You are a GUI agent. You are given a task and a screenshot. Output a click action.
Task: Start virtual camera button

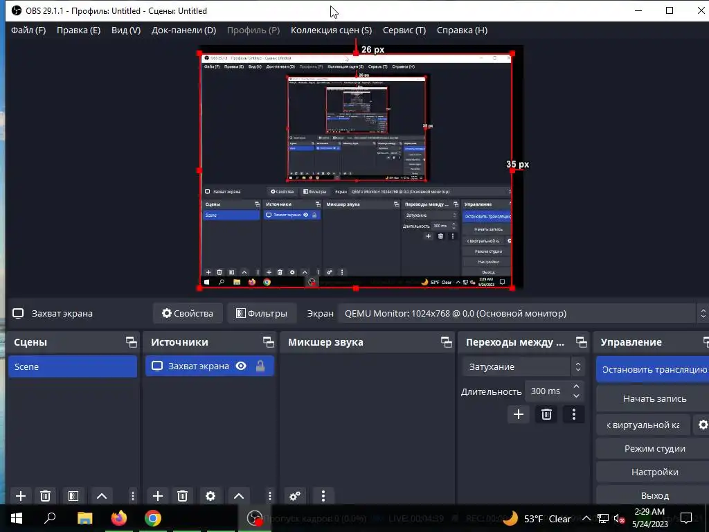(x=643, y=425)
